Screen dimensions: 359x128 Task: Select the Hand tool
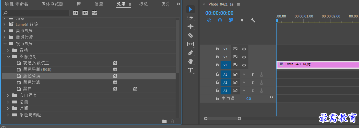[x=190, y=62]
